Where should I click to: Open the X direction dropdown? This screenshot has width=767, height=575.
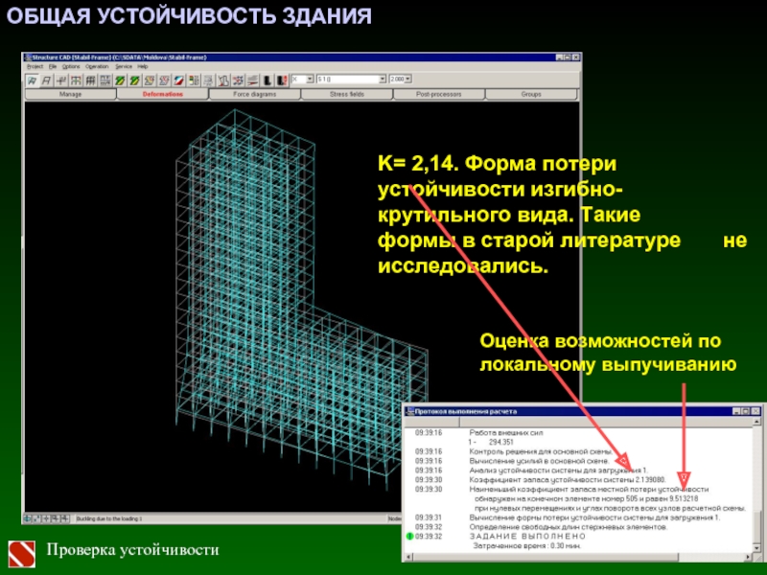pos(309,80)
